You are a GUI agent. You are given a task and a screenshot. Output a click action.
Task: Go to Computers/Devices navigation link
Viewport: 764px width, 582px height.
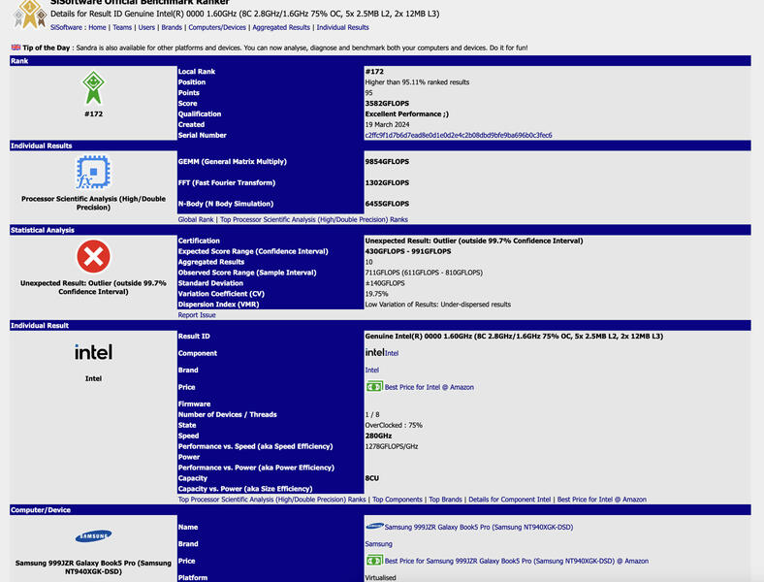217,27
